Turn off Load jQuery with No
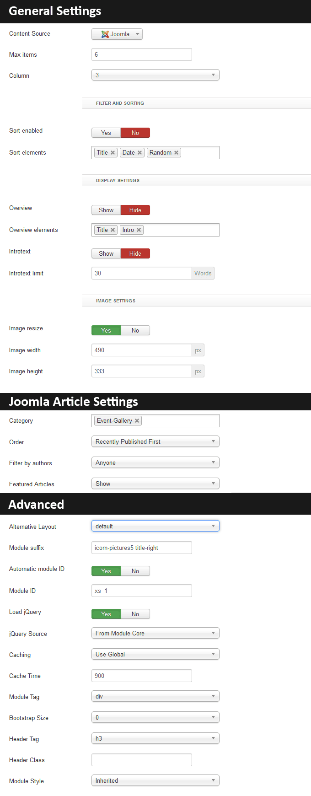 (x=135, y=614)
